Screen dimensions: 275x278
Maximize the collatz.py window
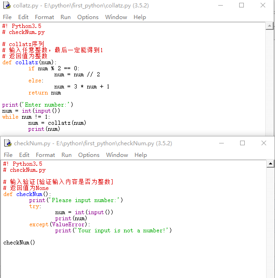point(241,5)
